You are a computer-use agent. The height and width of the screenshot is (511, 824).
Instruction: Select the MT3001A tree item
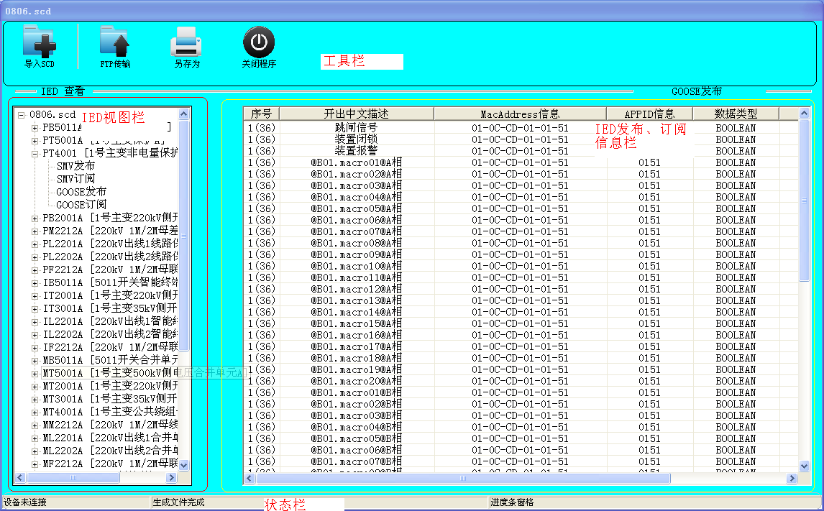[x=110, y=399]
